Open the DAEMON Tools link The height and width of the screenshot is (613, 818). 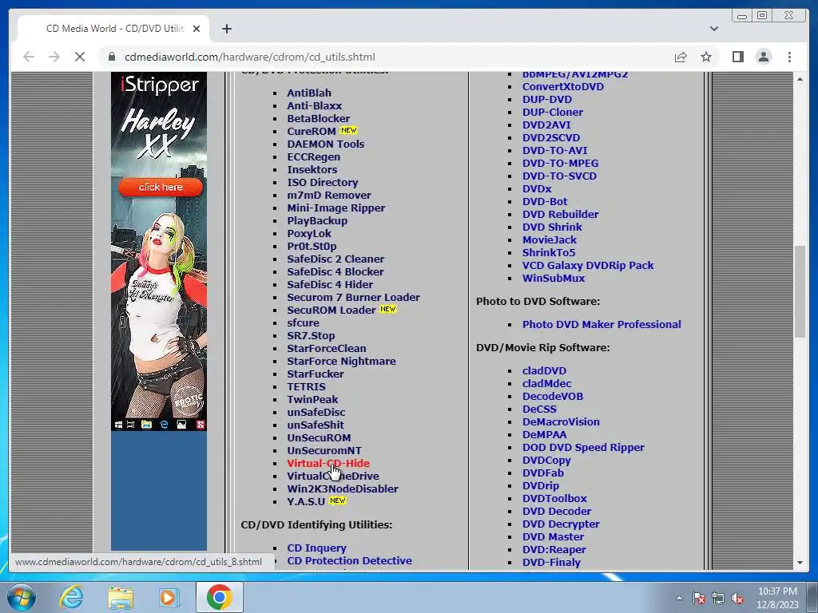tap(326, 144)
